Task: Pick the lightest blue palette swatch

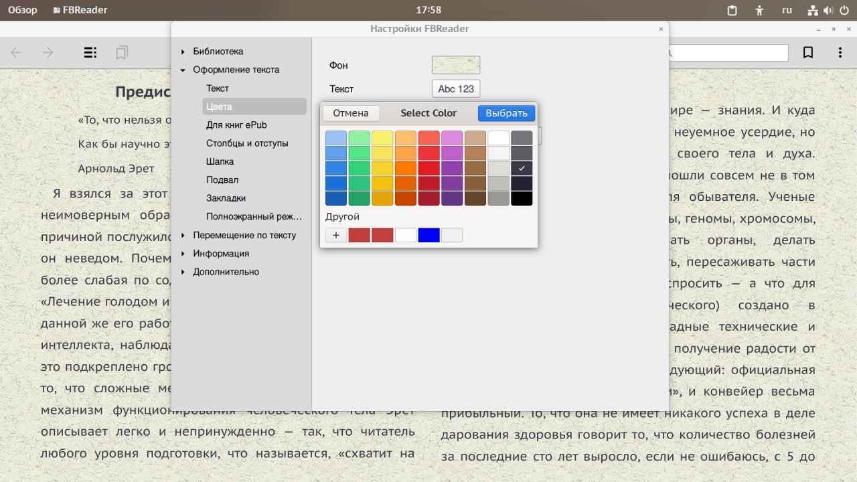Action: pyautogui.click(x=336, y=138)
